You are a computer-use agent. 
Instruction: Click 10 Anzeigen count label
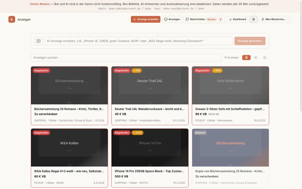(x=231, y=57)
